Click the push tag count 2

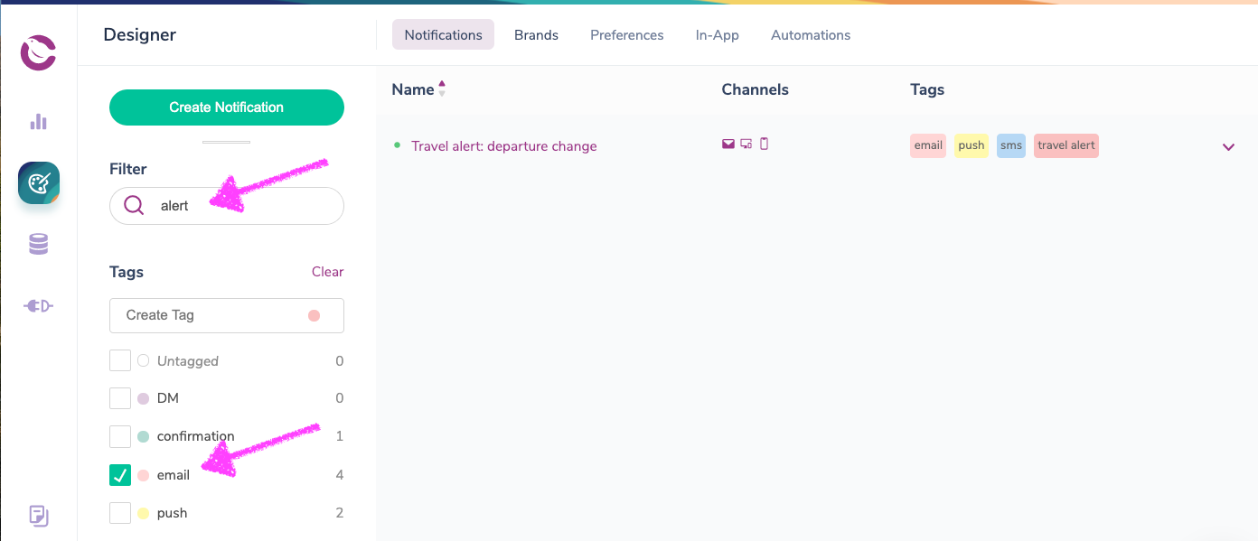pos(340,513)
